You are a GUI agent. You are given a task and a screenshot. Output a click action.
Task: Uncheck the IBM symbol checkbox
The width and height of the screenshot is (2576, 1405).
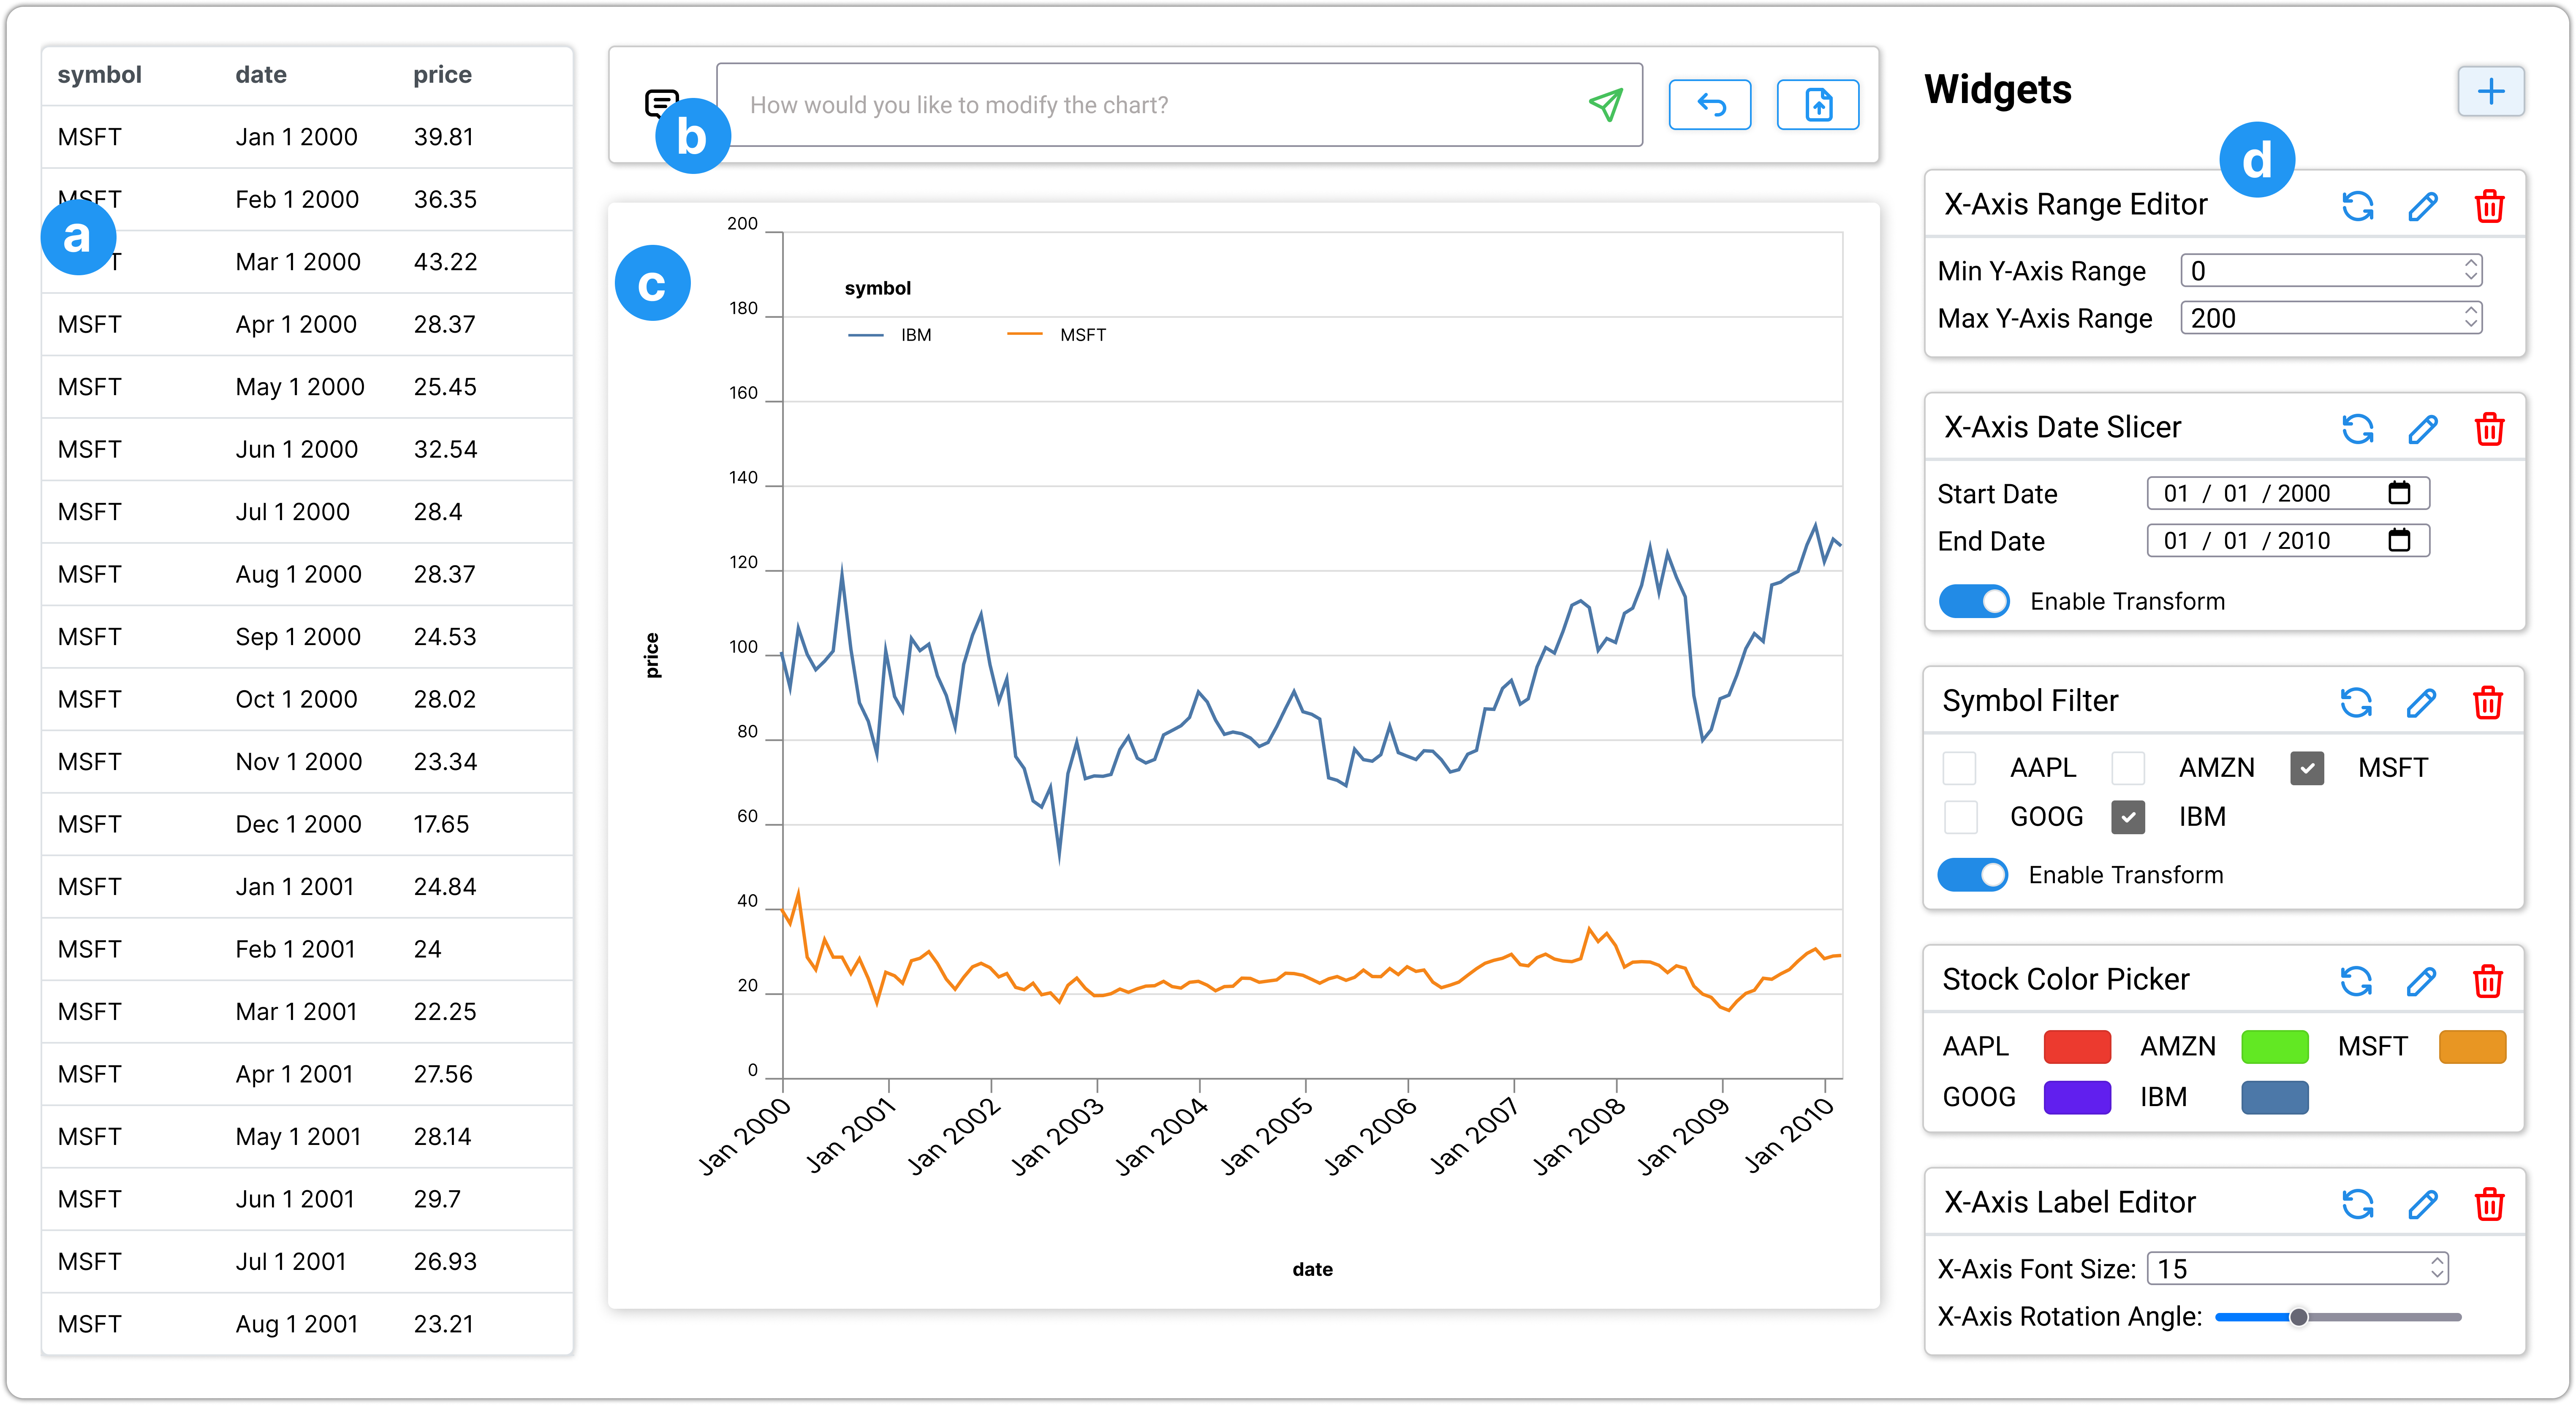tap(2128, 817)
